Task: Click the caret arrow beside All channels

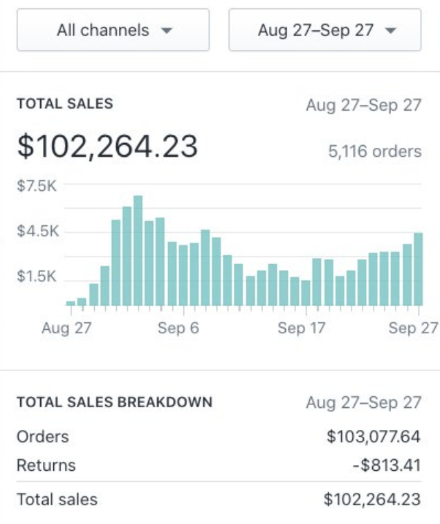Action: click(166, 30)
